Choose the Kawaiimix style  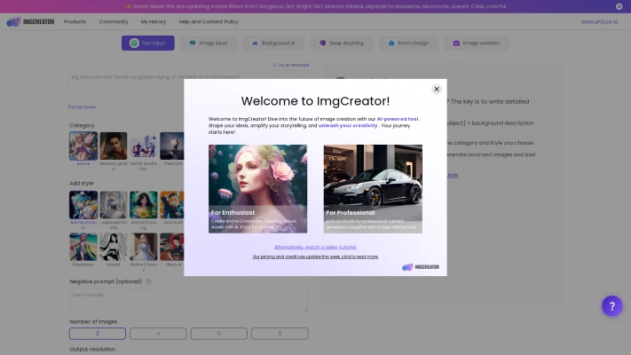(83, 247)
